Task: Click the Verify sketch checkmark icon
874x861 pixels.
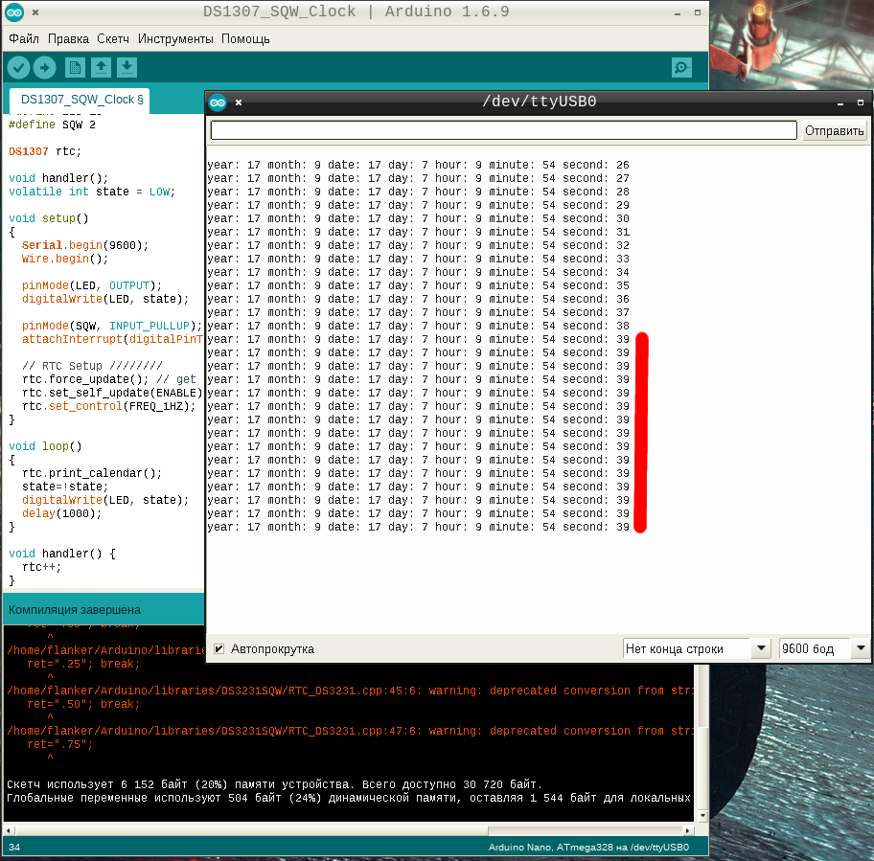Action: tap(18, 67)
